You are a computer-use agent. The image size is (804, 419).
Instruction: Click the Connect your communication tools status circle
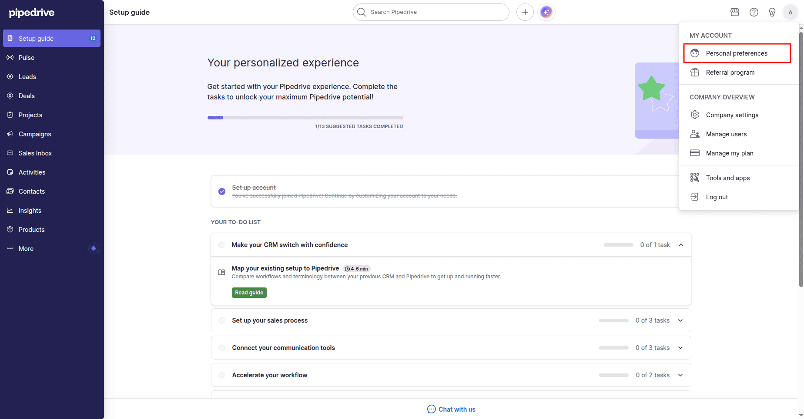[x=222, y=348]
